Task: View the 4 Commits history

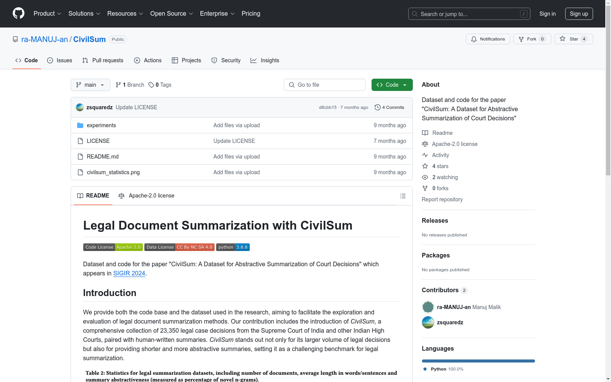Action: [x=390, y=107]
